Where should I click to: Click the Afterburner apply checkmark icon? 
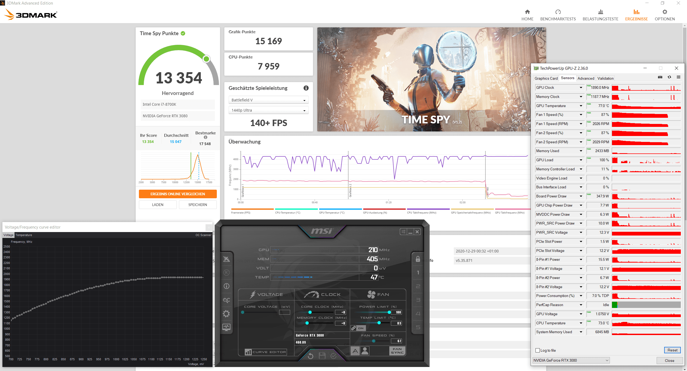click(333, 356)
